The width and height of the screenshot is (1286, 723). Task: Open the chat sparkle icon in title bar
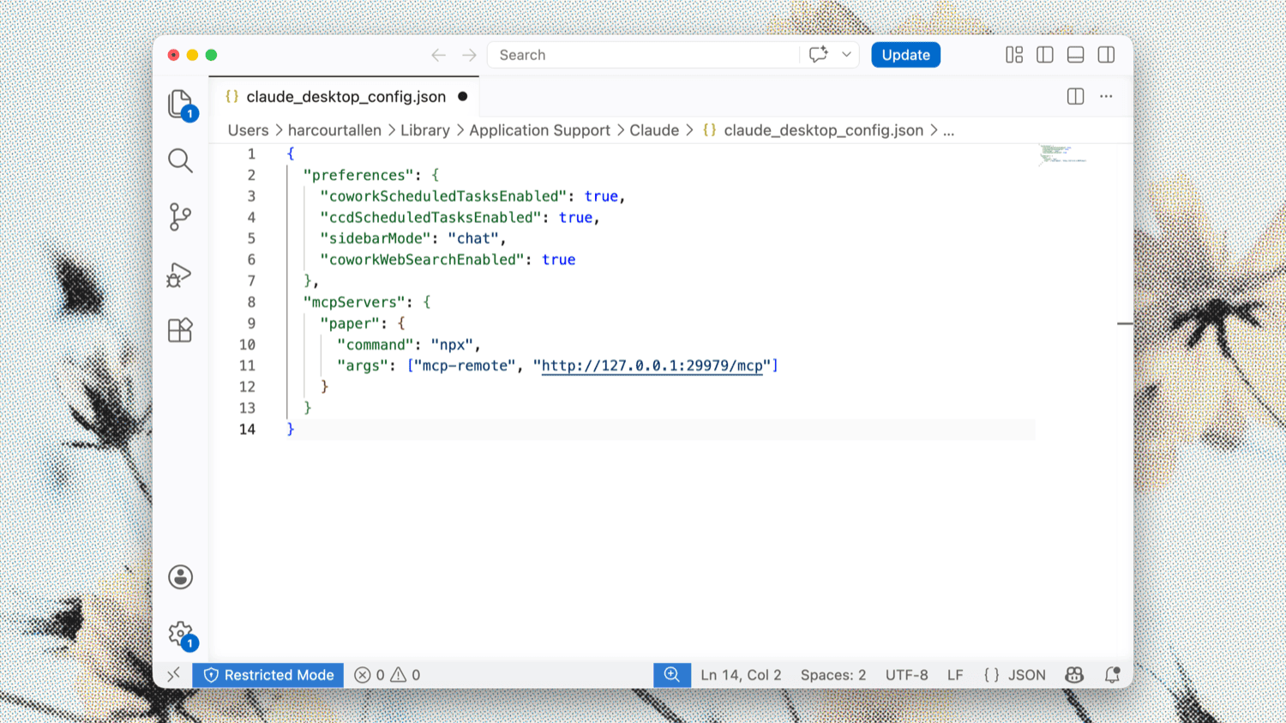(x=819, y=55)
